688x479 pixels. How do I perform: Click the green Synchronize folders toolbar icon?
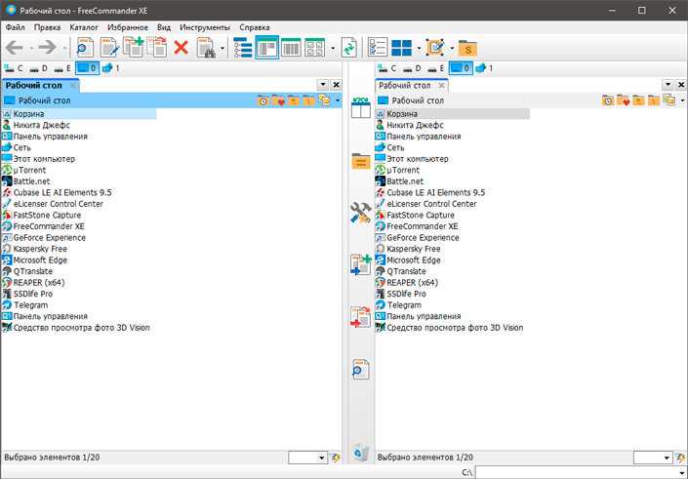point(348,47)
